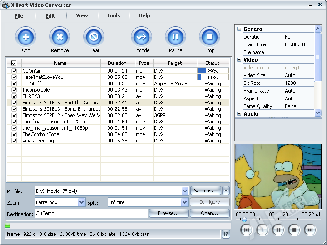327x245 pixels.
Task: Start encoding with the Encode icon
Action: pos(141,37)
